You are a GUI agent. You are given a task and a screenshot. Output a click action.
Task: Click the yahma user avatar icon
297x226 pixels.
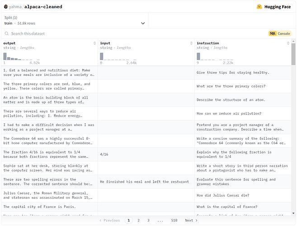coord(5,7)
